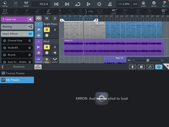Open the Shop
The width and height of the screenshot is (169, 127).
coord(143,4)
